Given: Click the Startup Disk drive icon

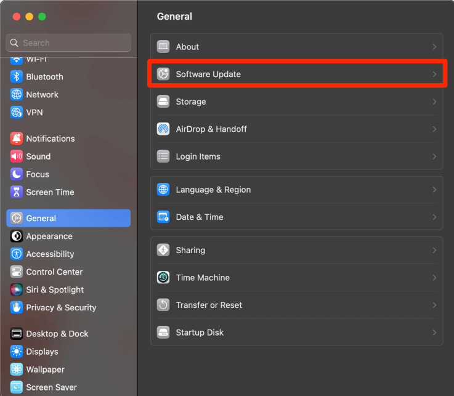Looking at the screenshot, I should [x=163, y=333].
